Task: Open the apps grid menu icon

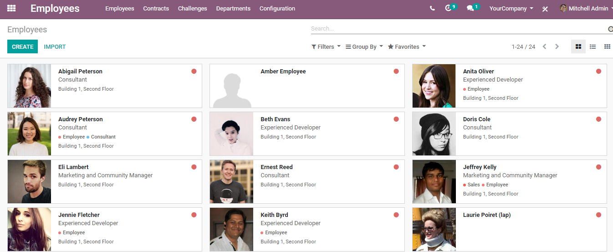Action: click(11, 8)
